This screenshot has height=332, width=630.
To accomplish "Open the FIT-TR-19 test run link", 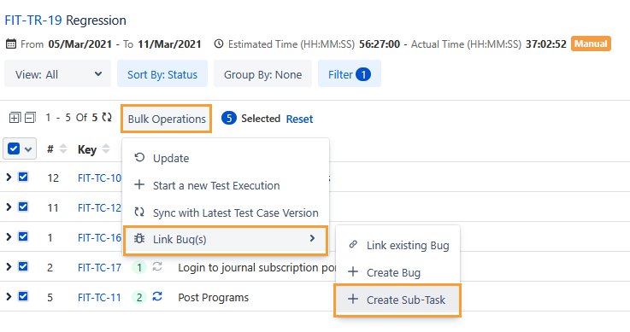I will 33,20.
